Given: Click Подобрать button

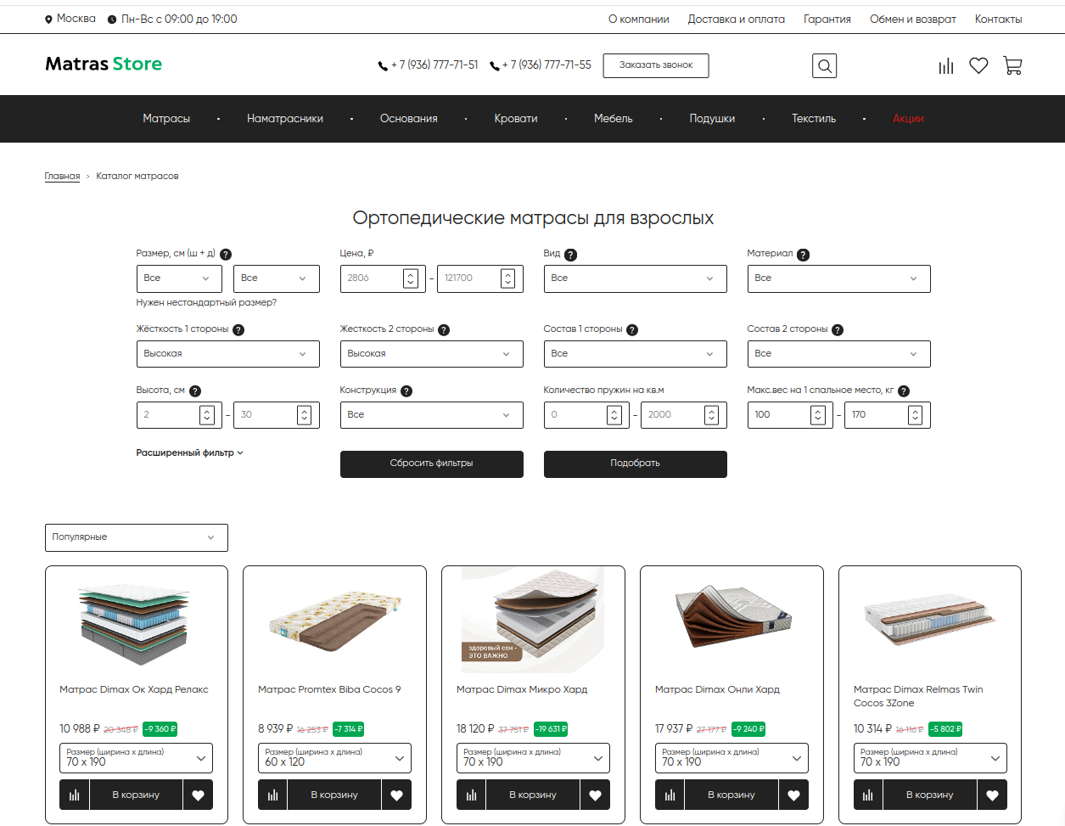Looking at the screenshot, I should (x=635, y=464).
